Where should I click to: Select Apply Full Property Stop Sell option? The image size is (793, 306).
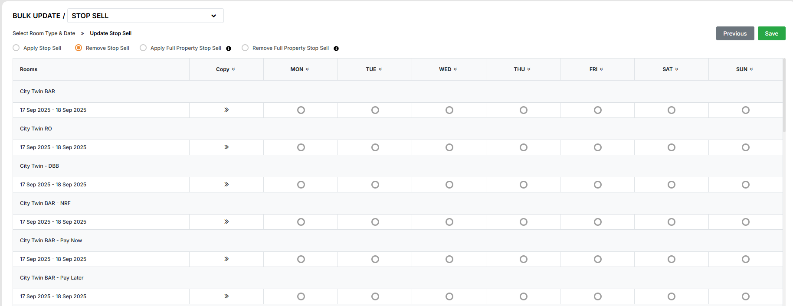pos(143,48)
